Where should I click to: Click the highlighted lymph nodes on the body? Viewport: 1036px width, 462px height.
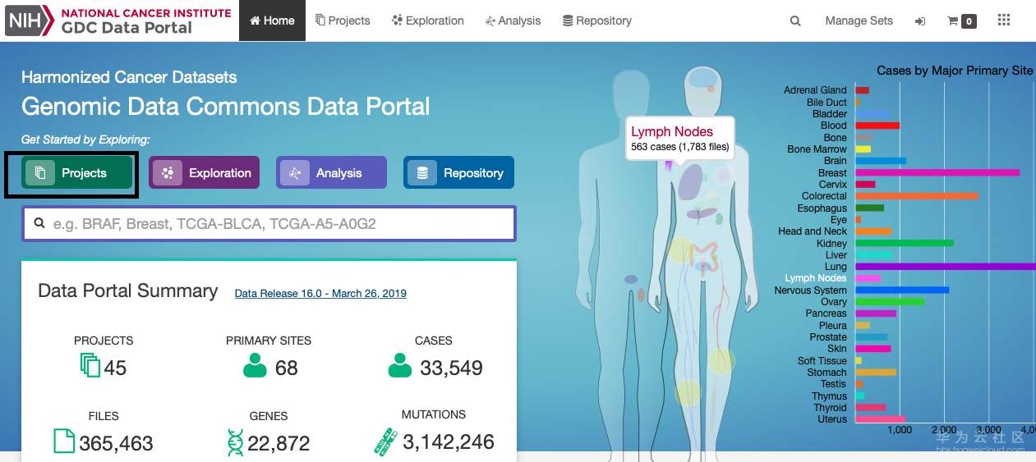click(x=670, y=165)
